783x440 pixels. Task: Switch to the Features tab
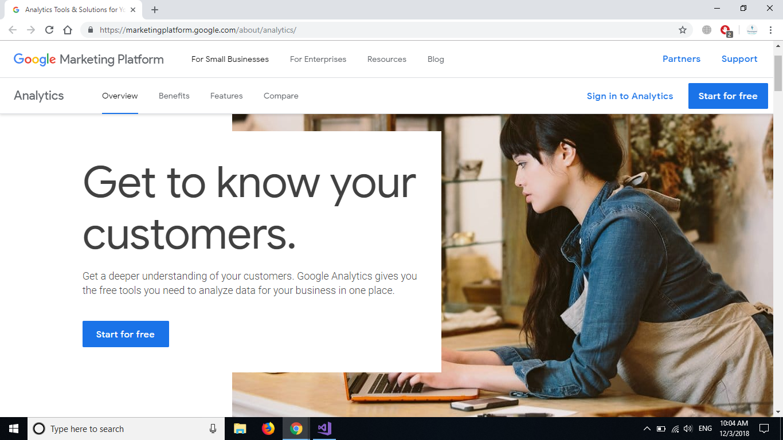coord(226,96)
